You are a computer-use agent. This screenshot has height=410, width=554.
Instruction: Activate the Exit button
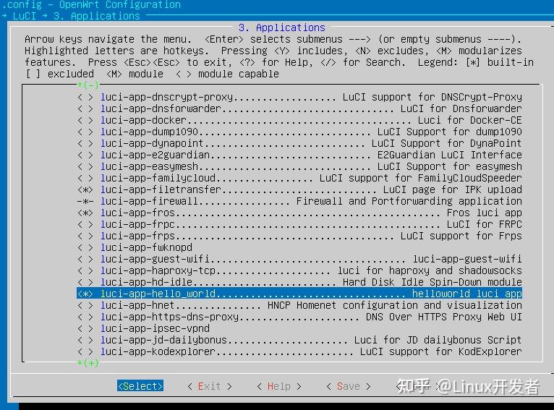(x=210, y=386)
